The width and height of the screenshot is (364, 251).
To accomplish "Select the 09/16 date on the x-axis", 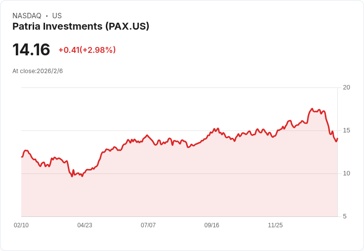I will click(x=212, y=225).
